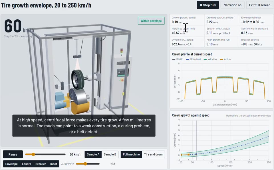Click the tire in the 3D machine view
Image resolution: width=274 pixels, height=170 pixels.
tap(78, 79)
